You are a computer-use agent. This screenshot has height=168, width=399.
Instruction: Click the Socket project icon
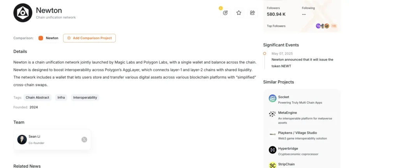[x=272, y=99]
